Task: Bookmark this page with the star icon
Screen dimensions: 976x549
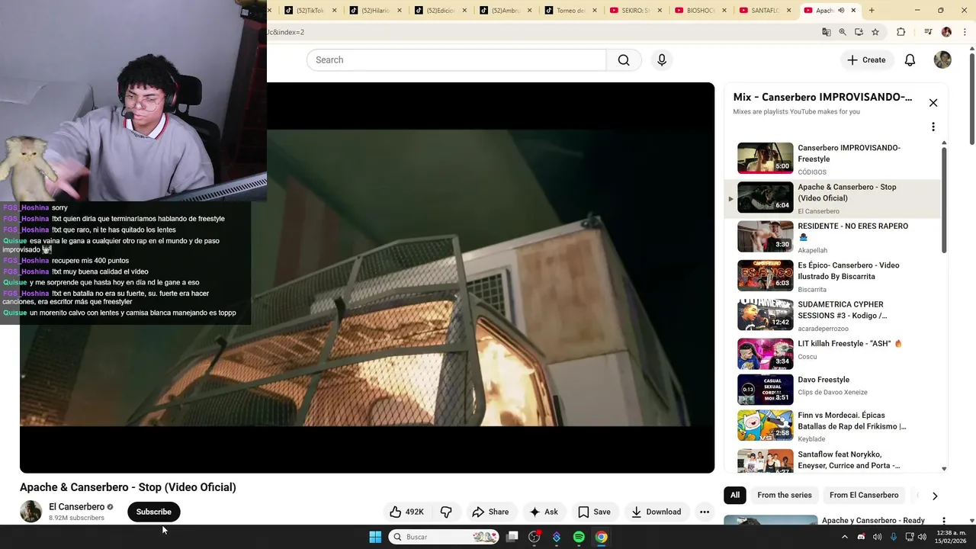Action: (x=875, y=32)
